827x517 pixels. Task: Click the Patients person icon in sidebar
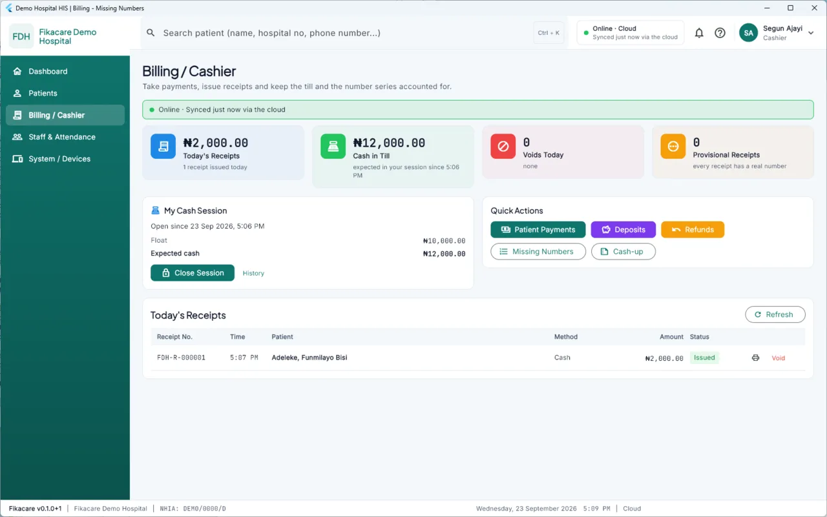pos(17,93)
